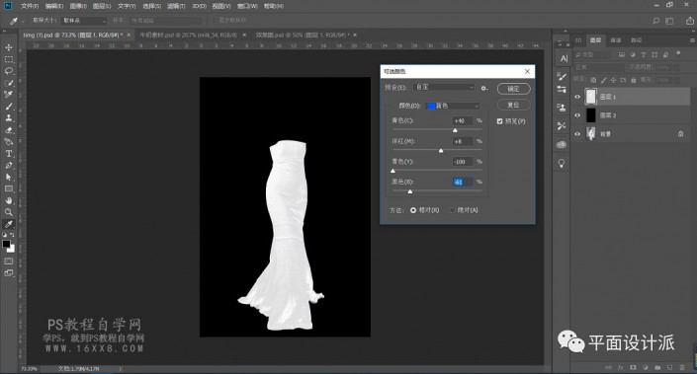Switch to the 通道 channels panel tab
The width and height of the screenshot is (697, 374).
[x=616, y=40]
